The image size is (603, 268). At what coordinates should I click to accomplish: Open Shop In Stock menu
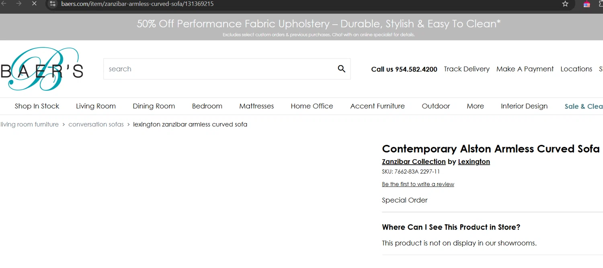[x=37, y=106]
